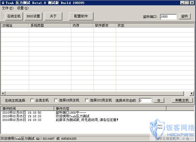Open the 设置(S) menu
Image resolution: width=196 pixels, height=142 pixels.
click(x=23, y=8)
